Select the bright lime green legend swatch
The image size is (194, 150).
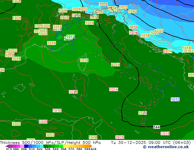pos(61,146)
